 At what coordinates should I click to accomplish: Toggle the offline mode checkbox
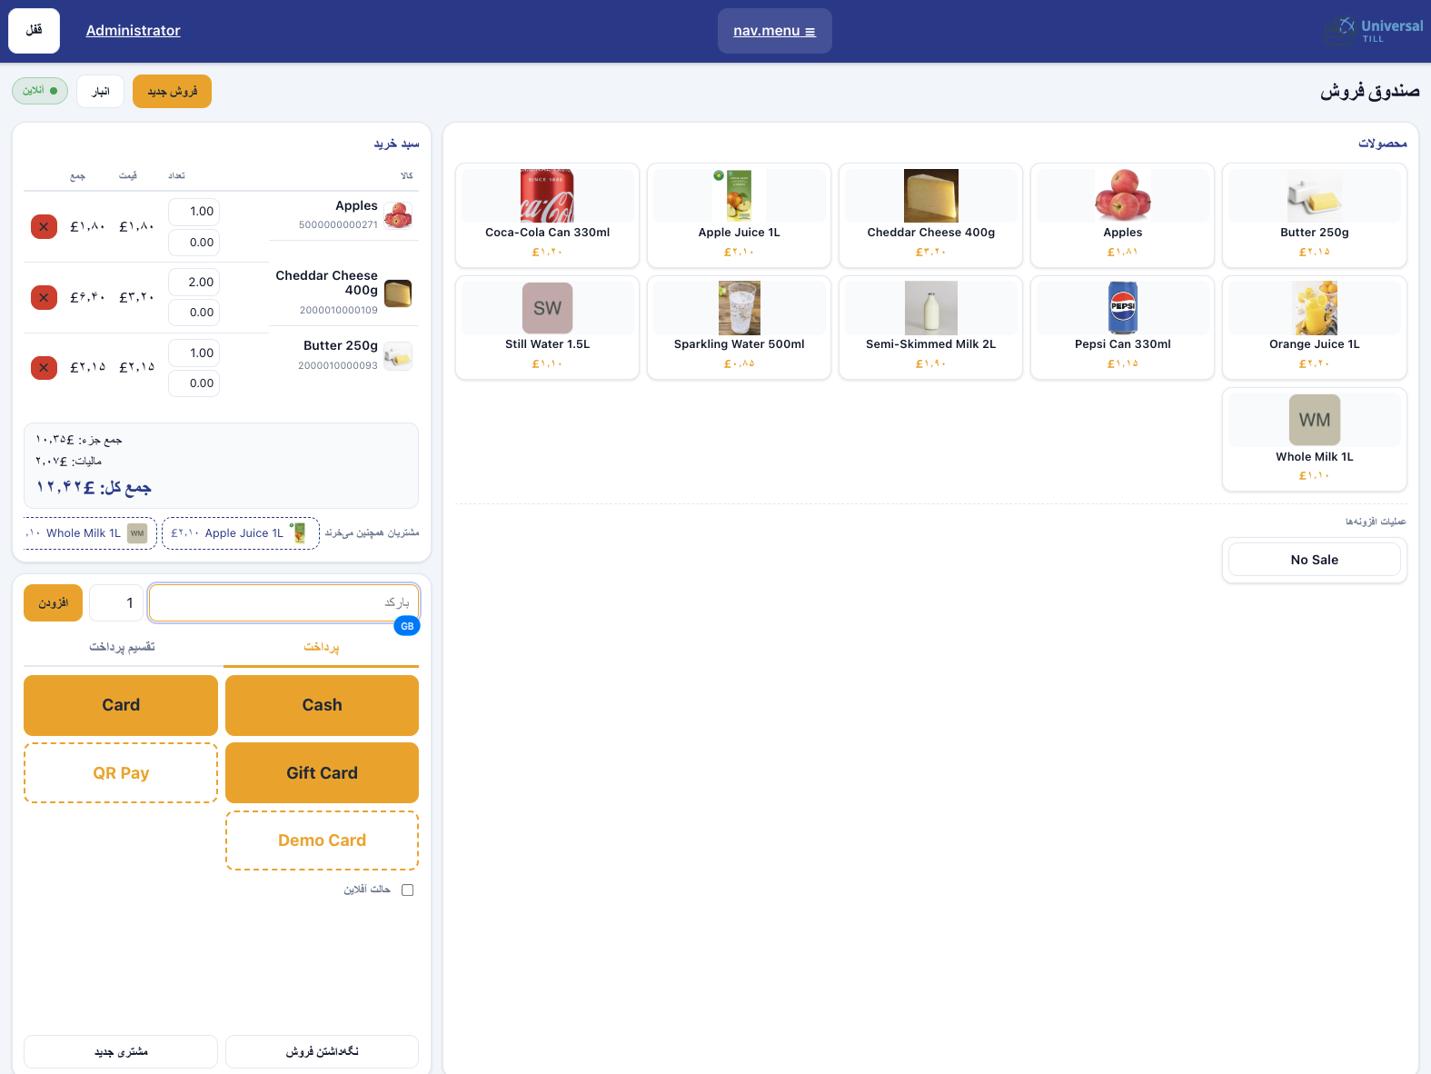click(x=407, y=890)
